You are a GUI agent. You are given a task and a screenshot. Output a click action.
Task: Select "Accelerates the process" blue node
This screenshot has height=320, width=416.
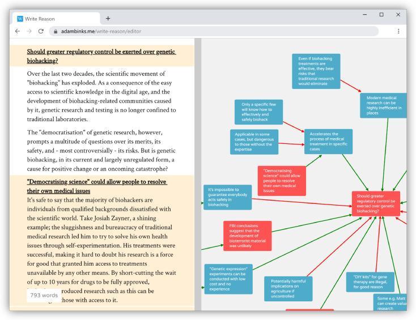[328, 142]
